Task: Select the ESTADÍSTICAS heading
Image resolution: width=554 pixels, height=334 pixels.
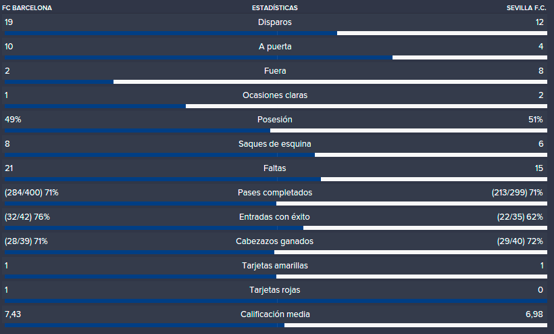Action: point(275,8)
